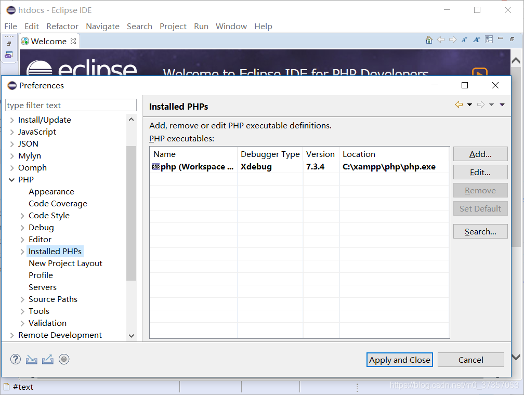This screenshot has width=524, height=395.
Task: Open the Search menu
Action: click(139, 26)
